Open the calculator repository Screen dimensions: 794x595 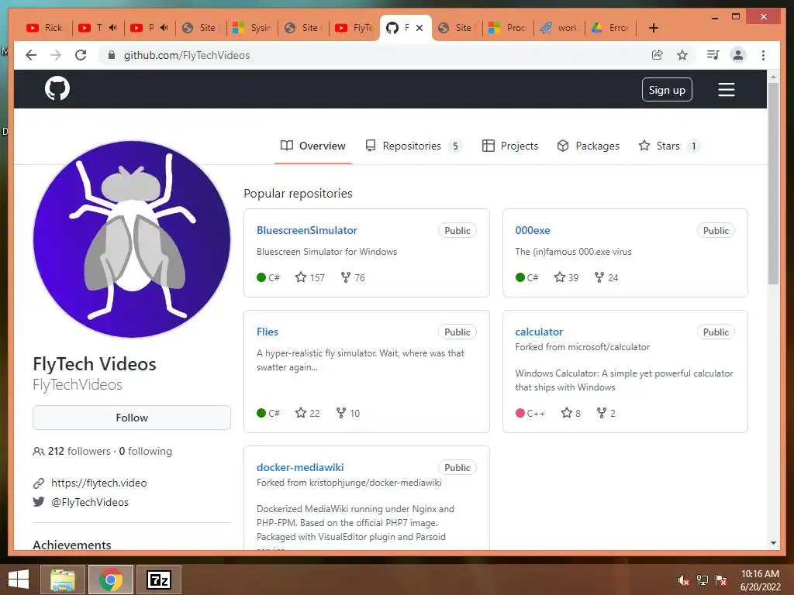point(539,332)
